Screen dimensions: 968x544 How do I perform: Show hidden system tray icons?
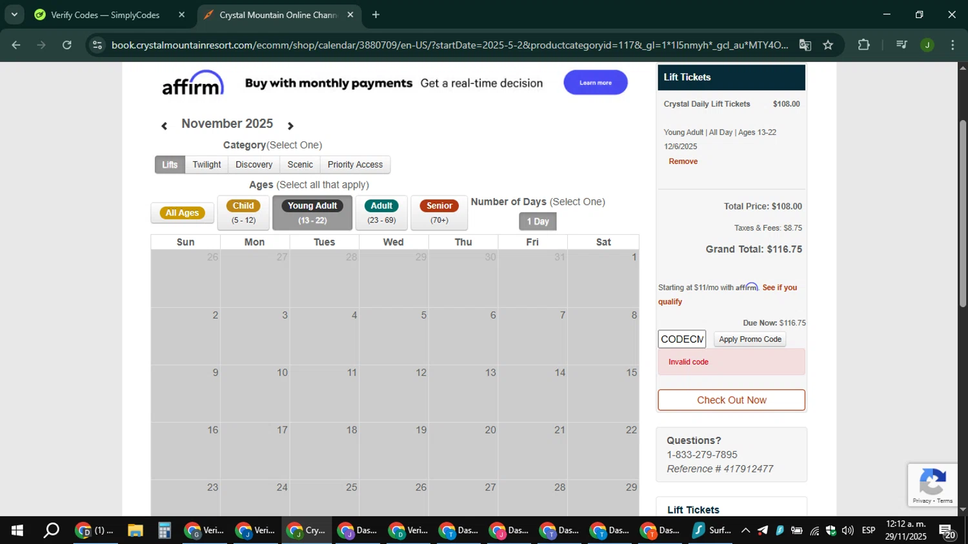[745, 530]
